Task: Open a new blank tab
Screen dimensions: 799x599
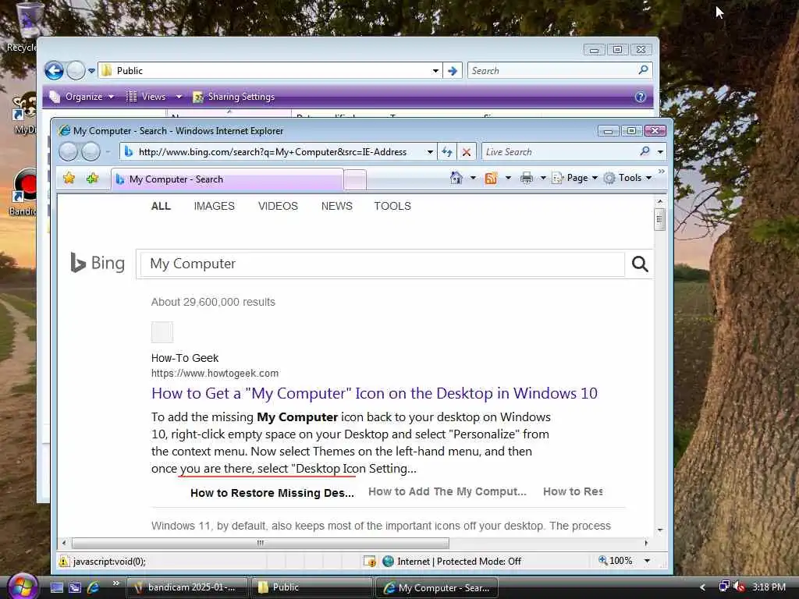Action: pos(355,180)
